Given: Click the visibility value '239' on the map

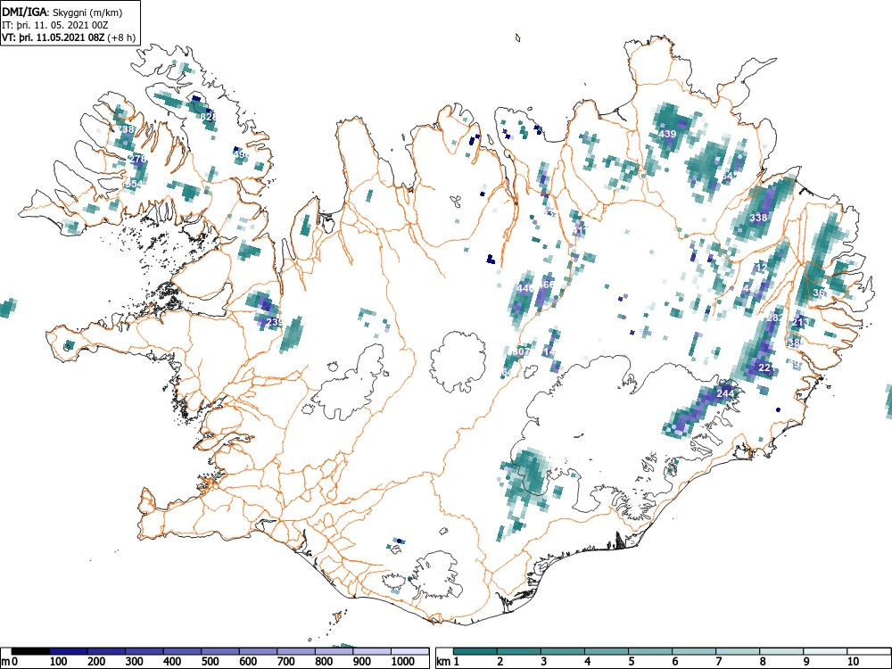Looking at the screenshot, I should [274, 322].
